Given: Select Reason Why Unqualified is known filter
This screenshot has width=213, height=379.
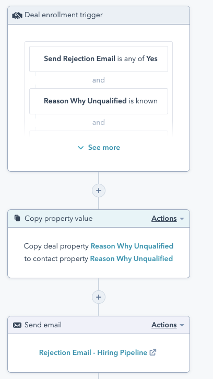Looking at the screenshot, I should [x=99, y=101].
